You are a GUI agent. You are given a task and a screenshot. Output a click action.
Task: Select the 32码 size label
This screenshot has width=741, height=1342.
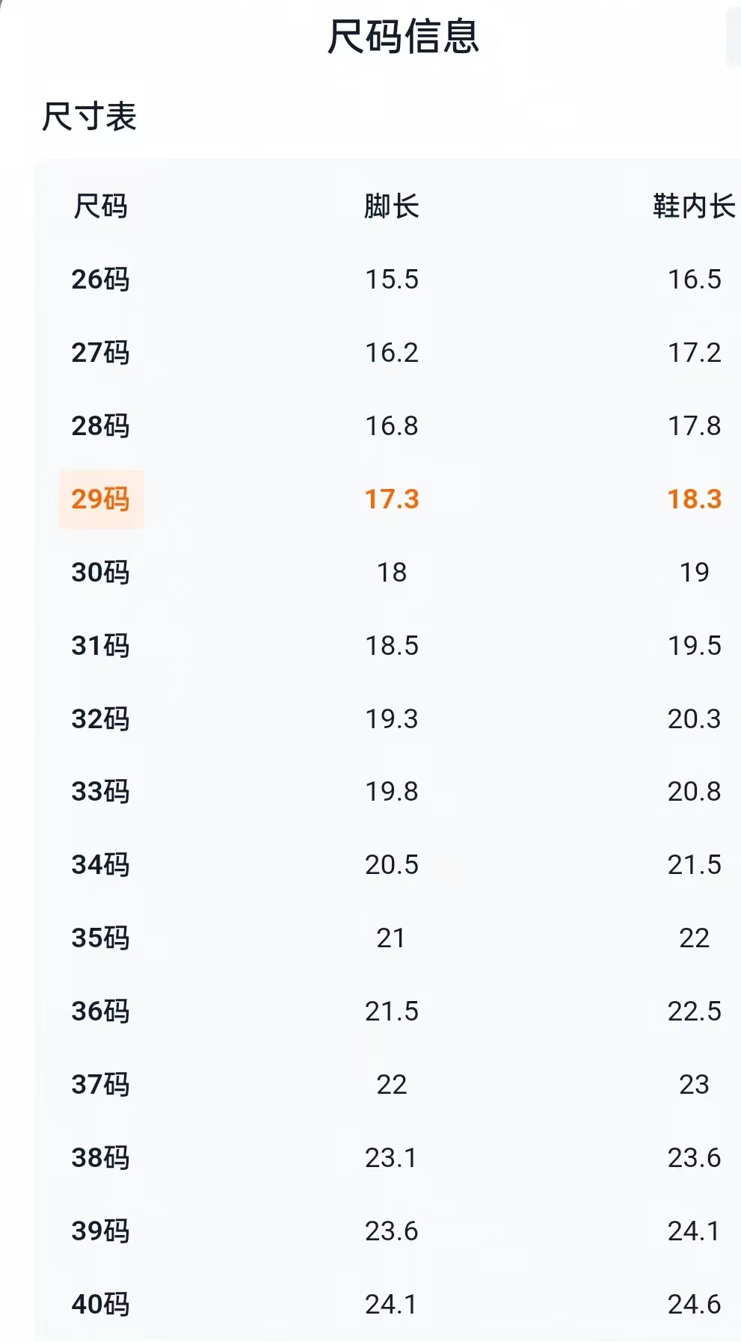(x=101, y=719)
